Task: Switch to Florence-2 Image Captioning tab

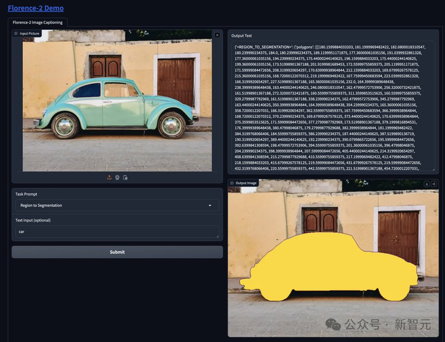Action: coord(38,22)
